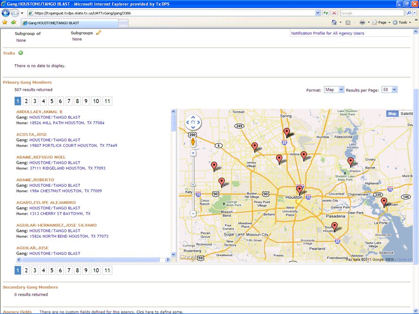Click the Home icon in the command bar

tap(334, 22)
